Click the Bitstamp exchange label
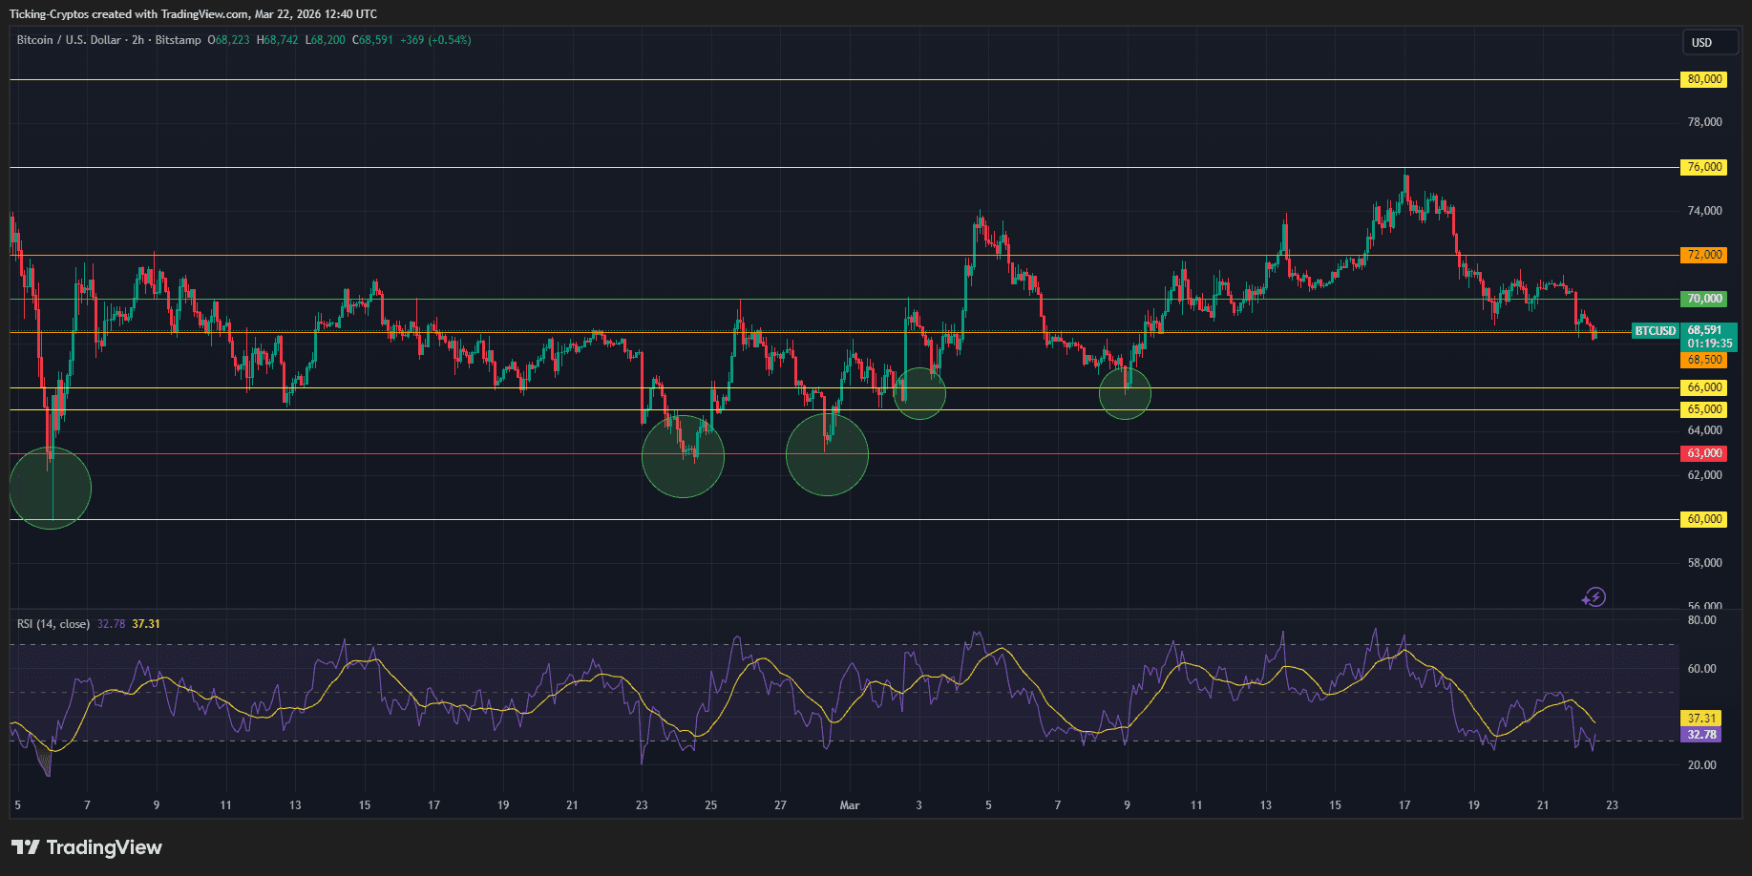1752x876 pixels. pos(177,40)
